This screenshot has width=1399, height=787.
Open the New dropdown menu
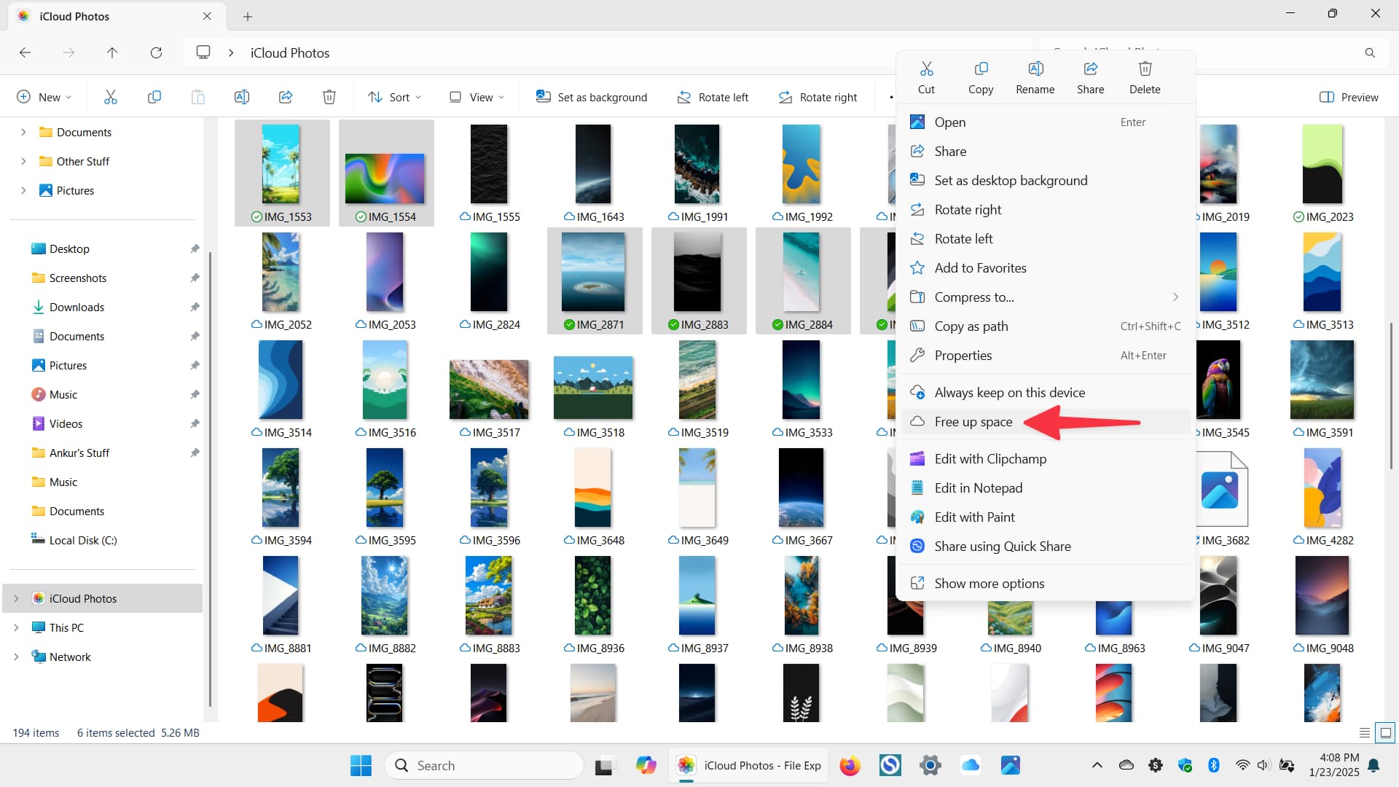[44, 97]
